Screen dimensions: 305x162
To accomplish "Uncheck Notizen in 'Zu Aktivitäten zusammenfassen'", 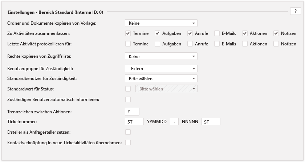I will (276, 33).
